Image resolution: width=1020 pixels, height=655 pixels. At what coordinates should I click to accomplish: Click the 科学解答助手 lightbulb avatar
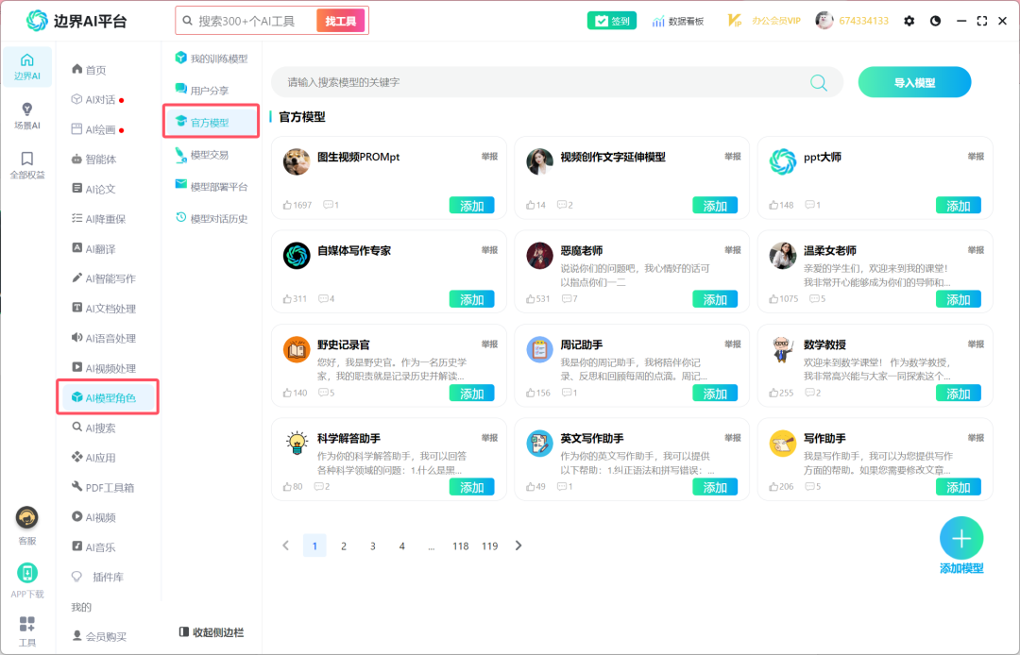[x=297, y=444]
